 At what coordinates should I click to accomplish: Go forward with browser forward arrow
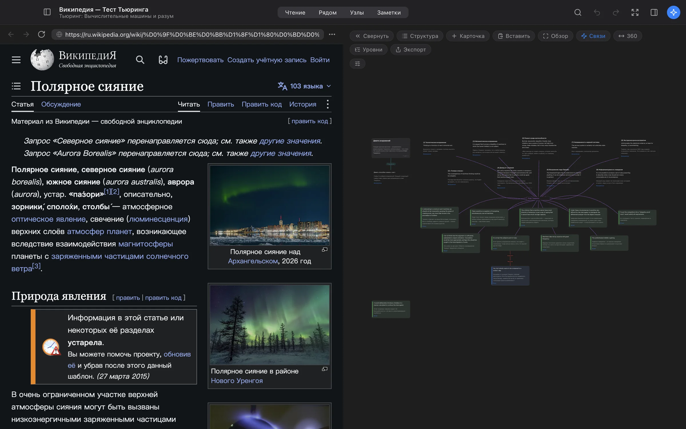point(26,34)
